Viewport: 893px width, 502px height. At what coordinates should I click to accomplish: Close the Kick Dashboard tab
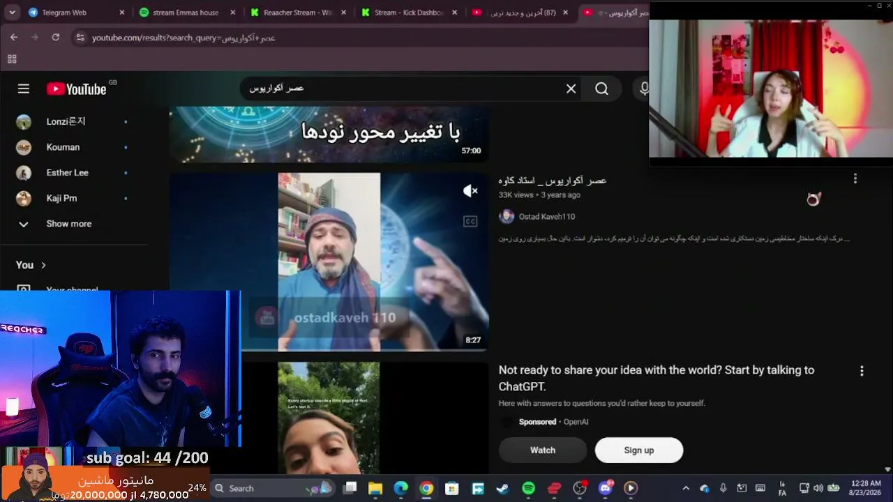coord(455,13)
